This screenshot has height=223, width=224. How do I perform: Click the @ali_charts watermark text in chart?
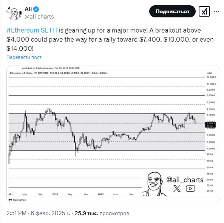[185, 180]
